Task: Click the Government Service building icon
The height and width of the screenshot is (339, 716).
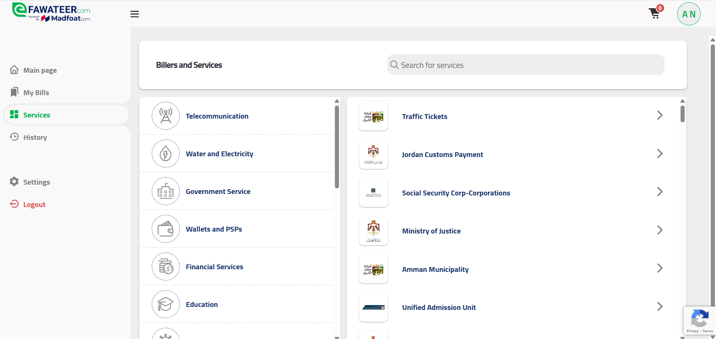Action: (166, 191)
